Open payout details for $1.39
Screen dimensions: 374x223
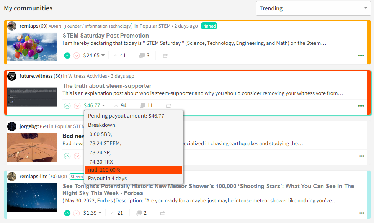(92, 213)
